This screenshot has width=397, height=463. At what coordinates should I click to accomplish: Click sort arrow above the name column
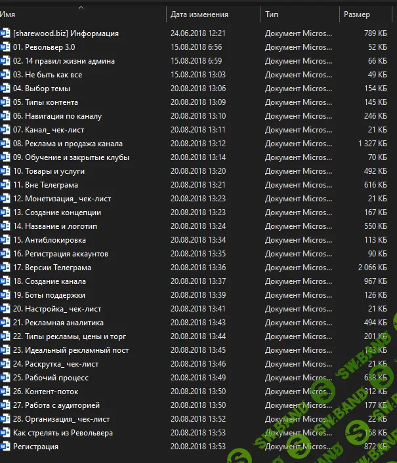coord(81,7)
